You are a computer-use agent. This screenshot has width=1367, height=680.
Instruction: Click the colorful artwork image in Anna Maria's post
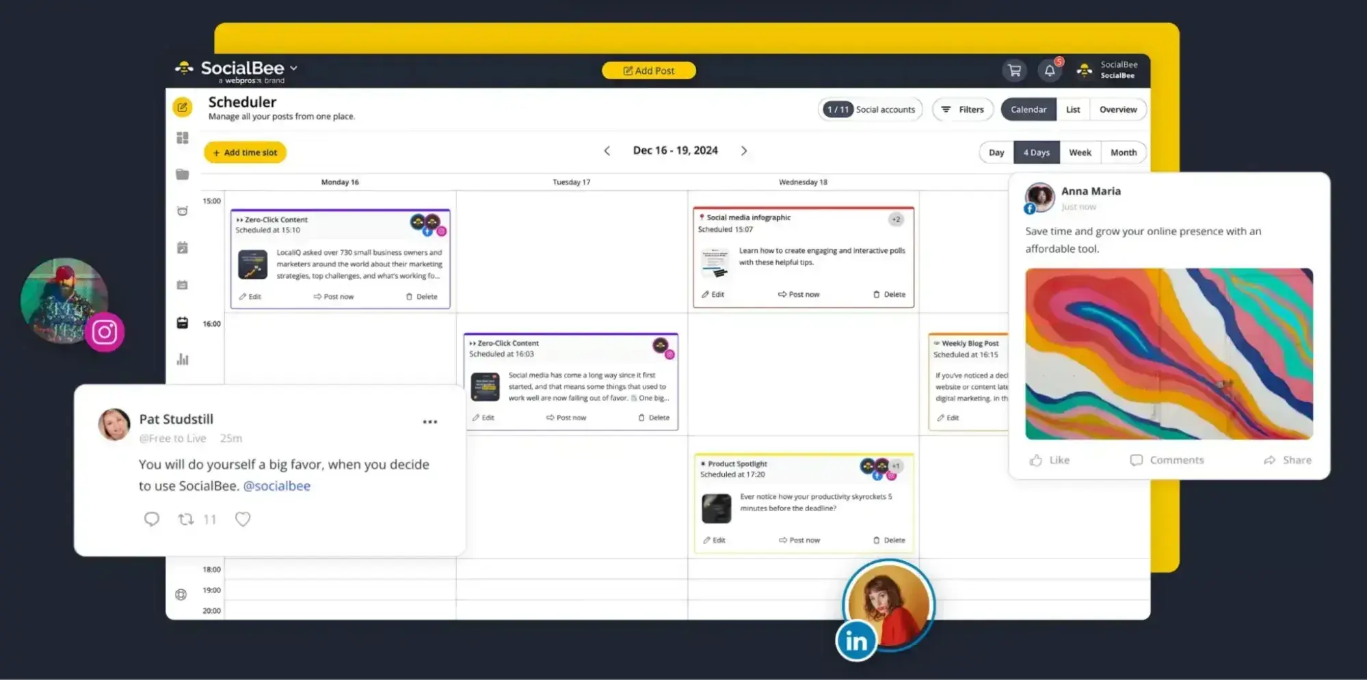(x=1168, y=354)
